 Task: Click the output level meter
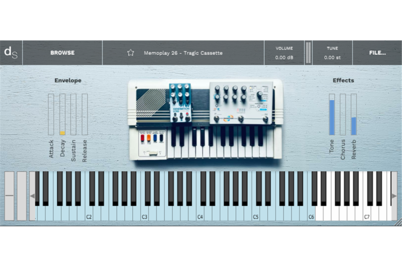click(x=308, y=53)
